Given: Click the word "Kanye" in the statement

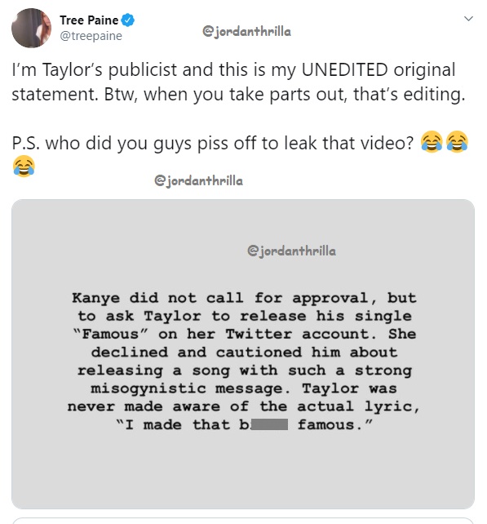Looking at the screenshot, I should (x=96, y=298).
